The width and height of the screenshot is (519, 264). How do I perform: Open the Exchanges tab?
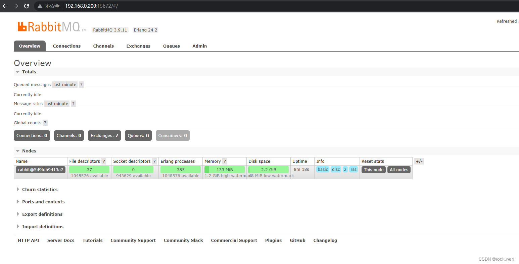138,46
